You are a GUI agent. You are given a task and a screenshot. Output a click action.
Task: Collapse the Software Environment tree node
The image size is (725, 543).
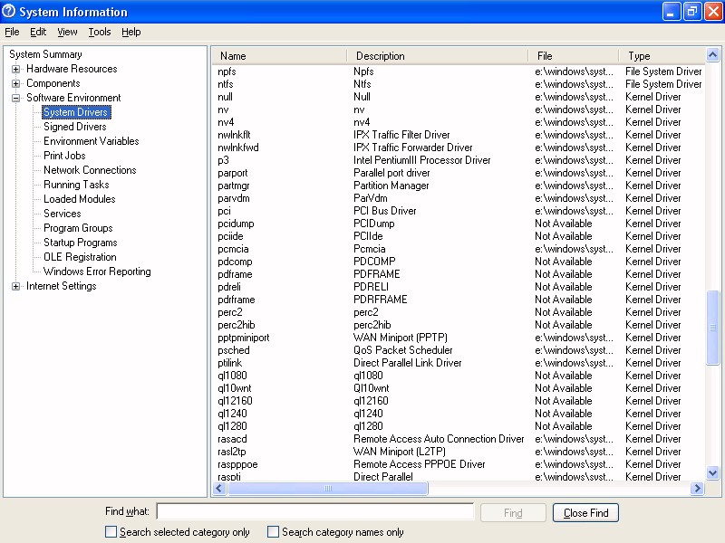pos(16,98)
